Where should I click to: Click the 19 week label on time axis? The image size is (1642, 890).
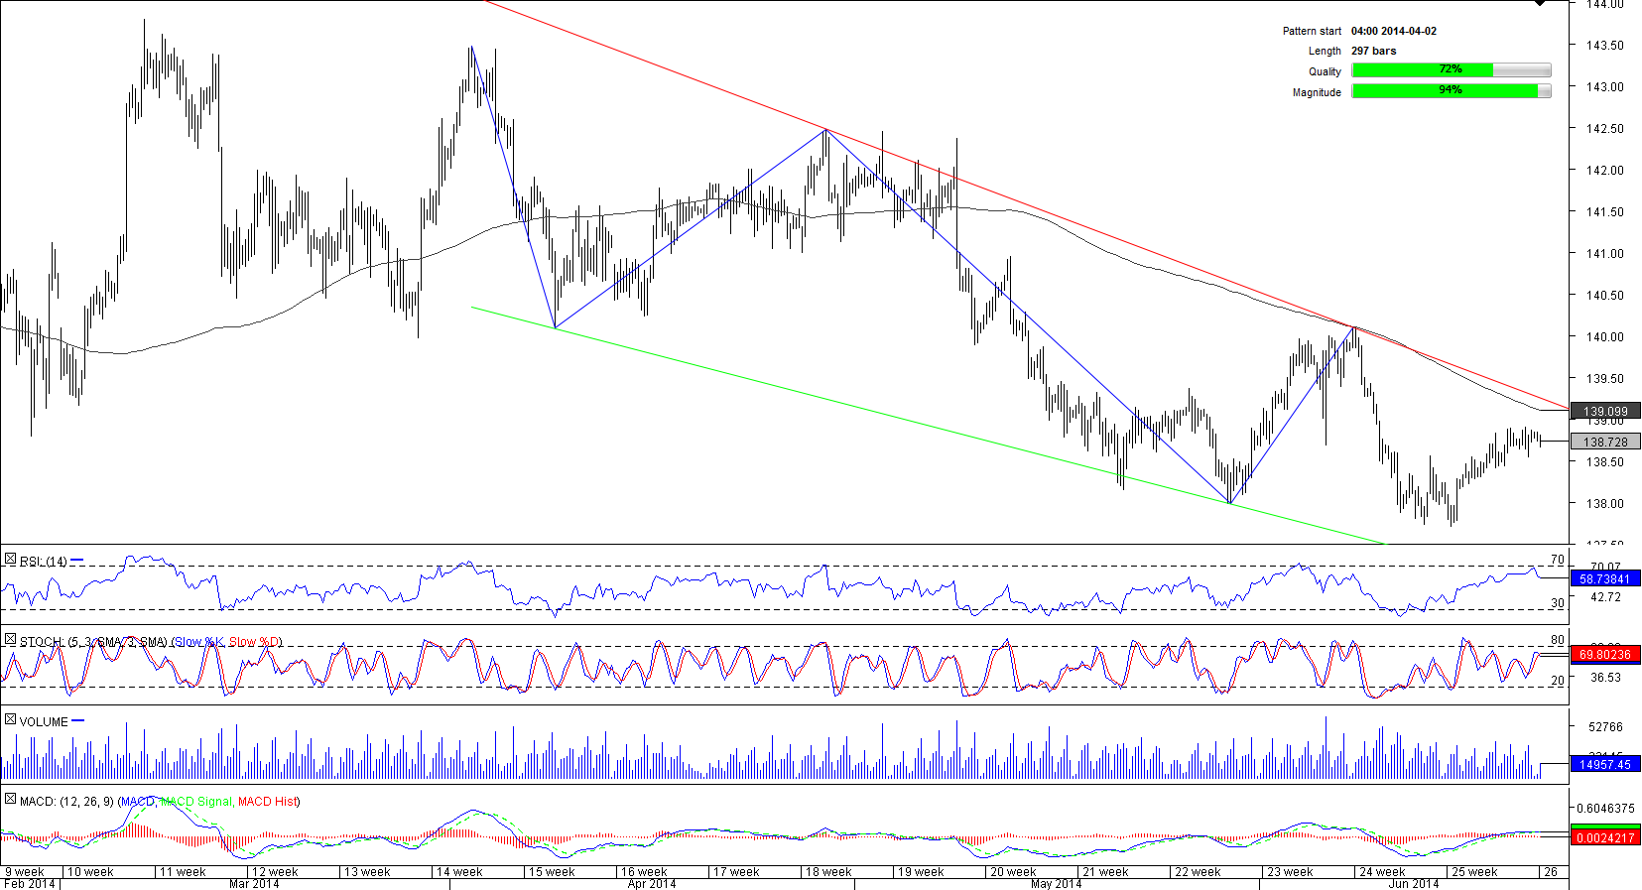click(921, 872)
